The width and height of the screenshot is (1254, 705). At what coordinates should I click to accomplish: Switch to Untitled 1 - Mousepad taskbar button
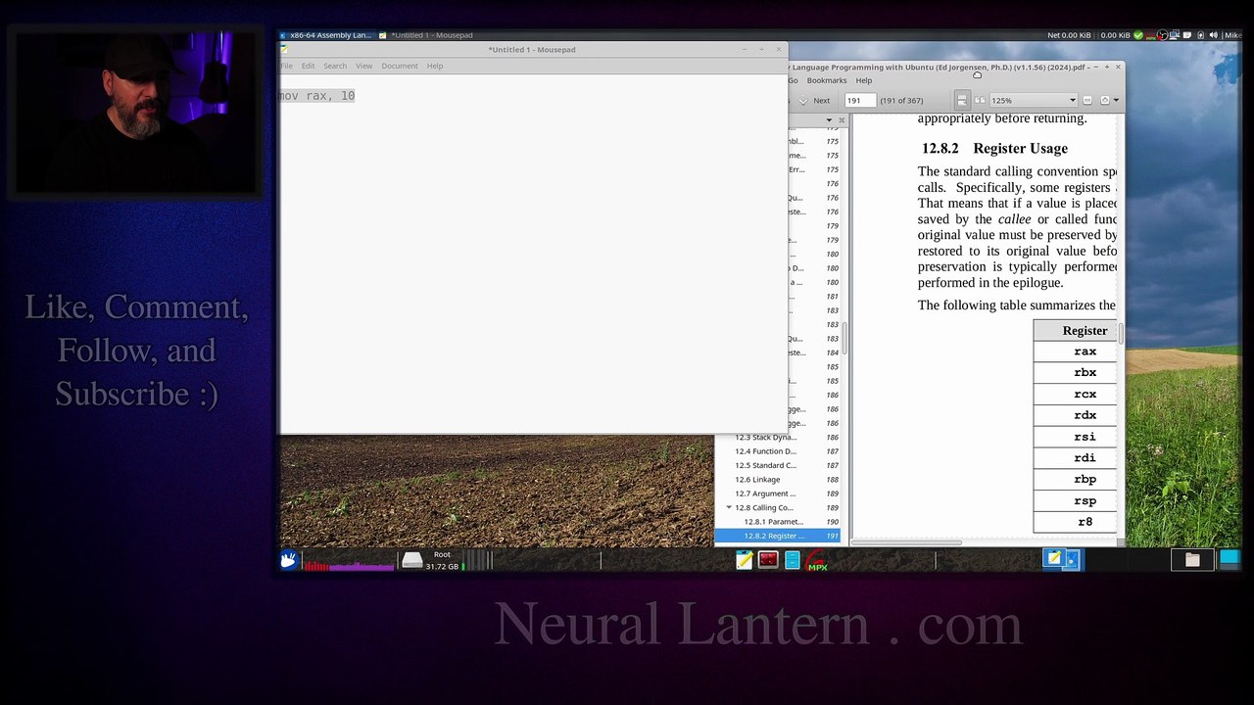426,35
